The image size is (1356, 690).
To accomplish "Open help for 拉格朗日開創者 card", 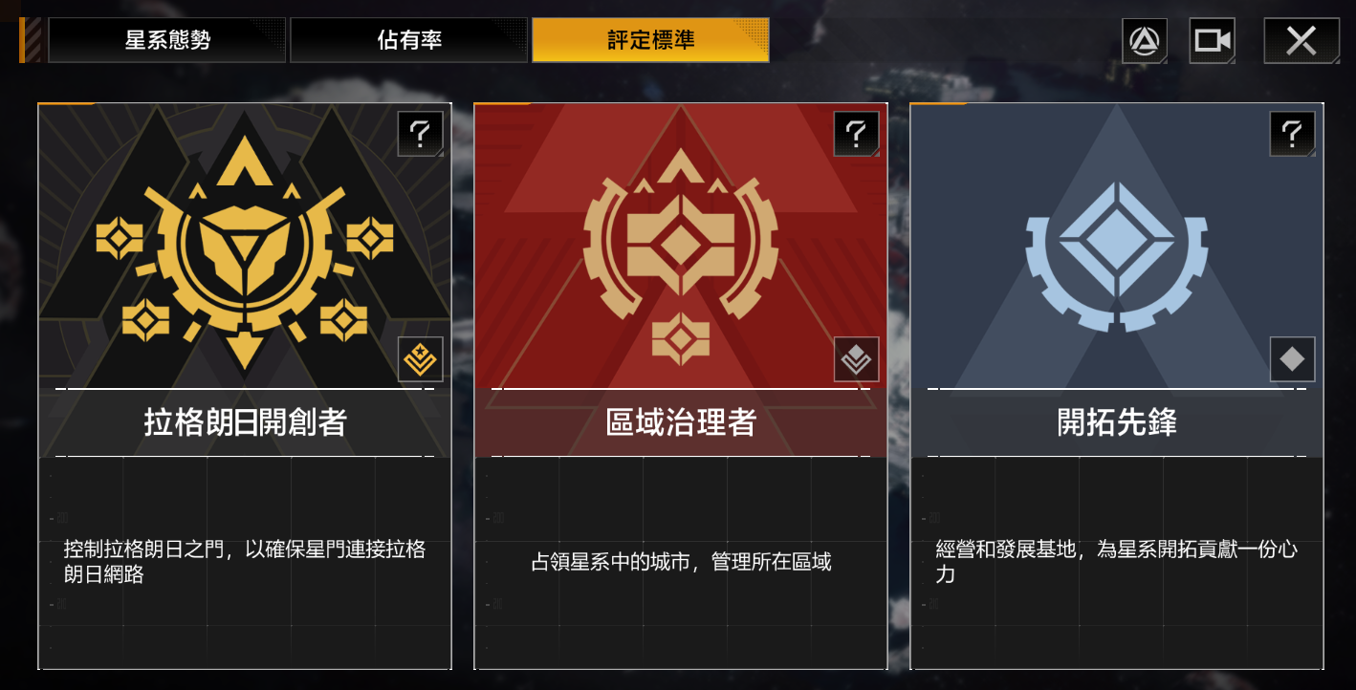I will [x=421, y=134].
